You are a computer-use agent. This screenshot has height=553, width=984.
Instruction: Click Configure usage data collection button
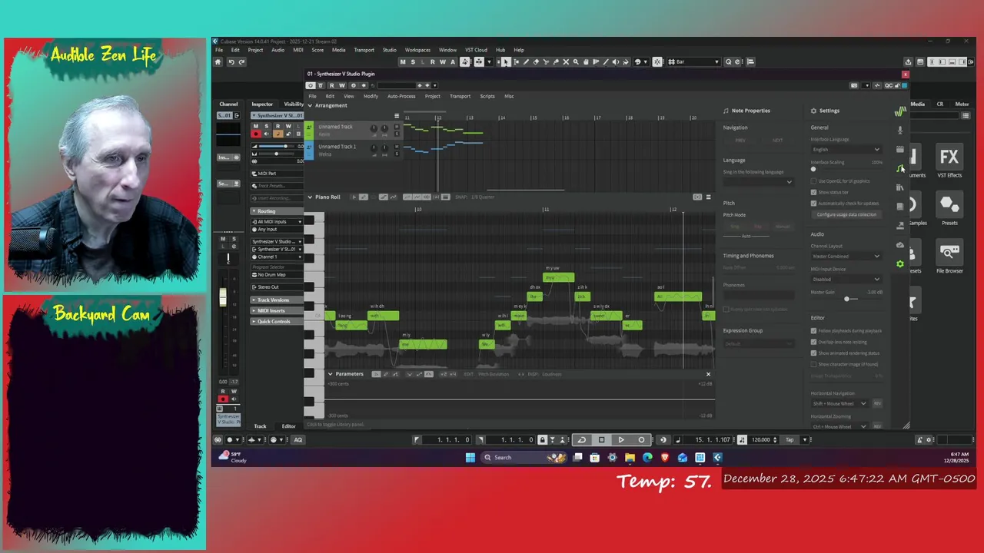[846, 215]
